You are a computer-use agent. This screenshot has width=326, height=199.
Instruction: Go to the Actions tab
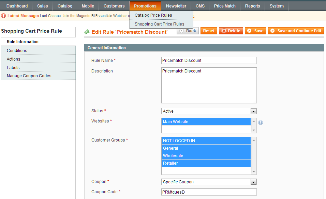pos(14,59)
